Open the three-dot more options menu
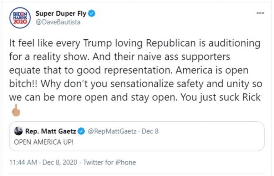This screenshot has height=176, width=274. pos(260,13)
